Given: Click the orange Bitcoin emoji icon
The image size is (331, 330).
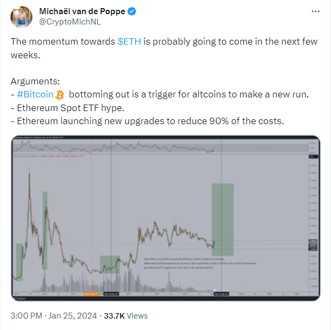Looking at the screenshot, I should click(59, 95).
